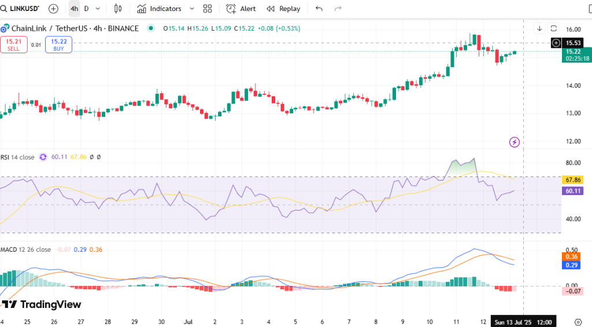Undo the last chart action
Screen dimensions: 592x327
(x=319, y=9)
